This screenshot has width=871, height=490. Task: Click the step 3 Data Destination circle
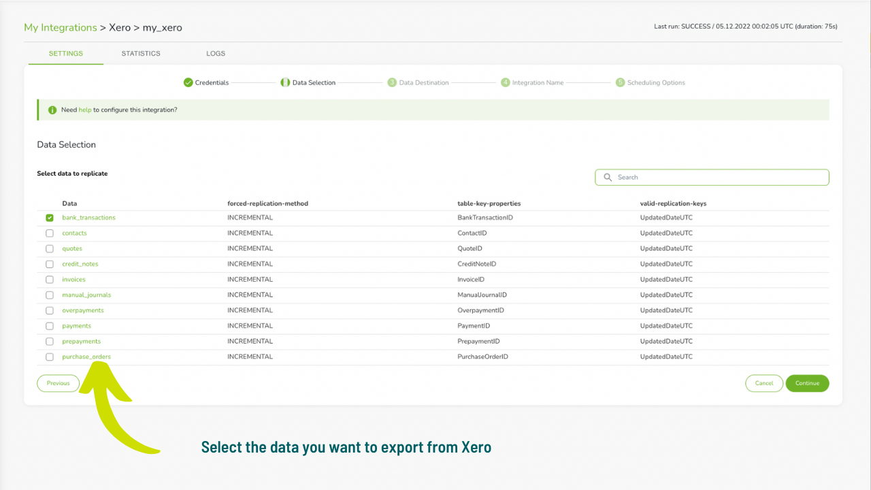tap(392, 82)
